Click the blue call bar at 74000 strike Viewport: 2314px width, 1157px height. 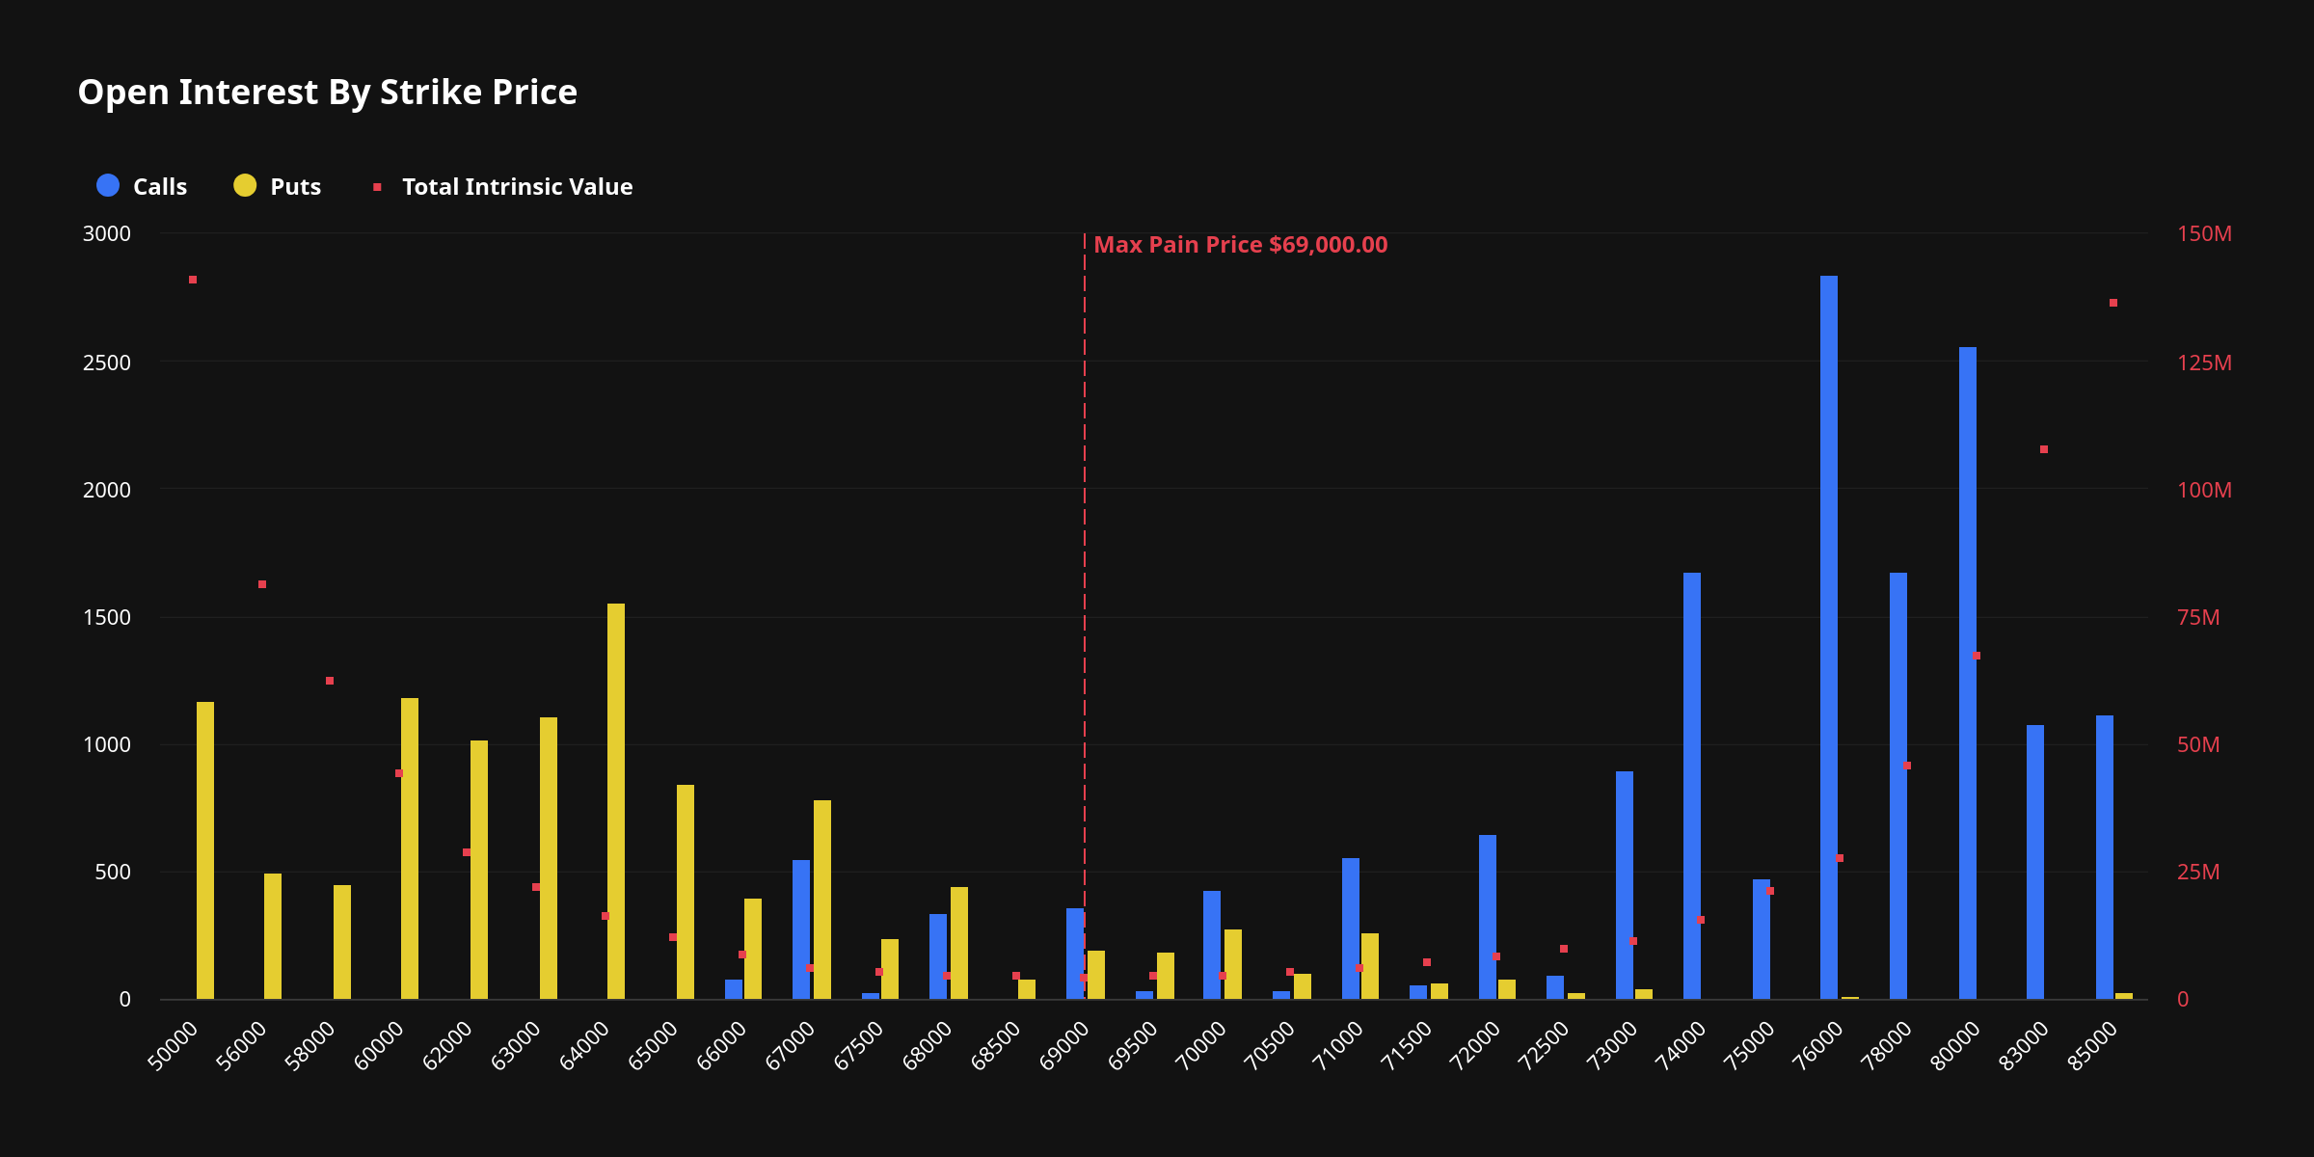(x=1691, y=786)
